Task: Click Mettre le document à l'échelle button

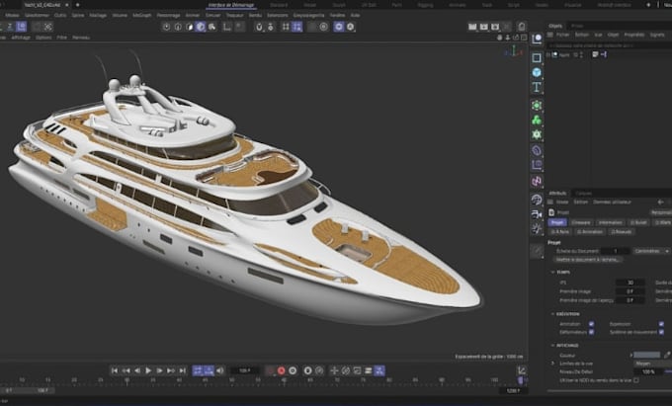Action: pyautogui.click(x=587, y=260)
